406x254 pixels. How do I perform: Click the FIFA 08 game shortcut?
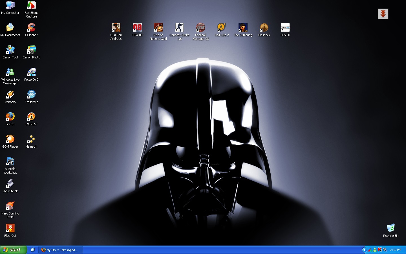137,30
